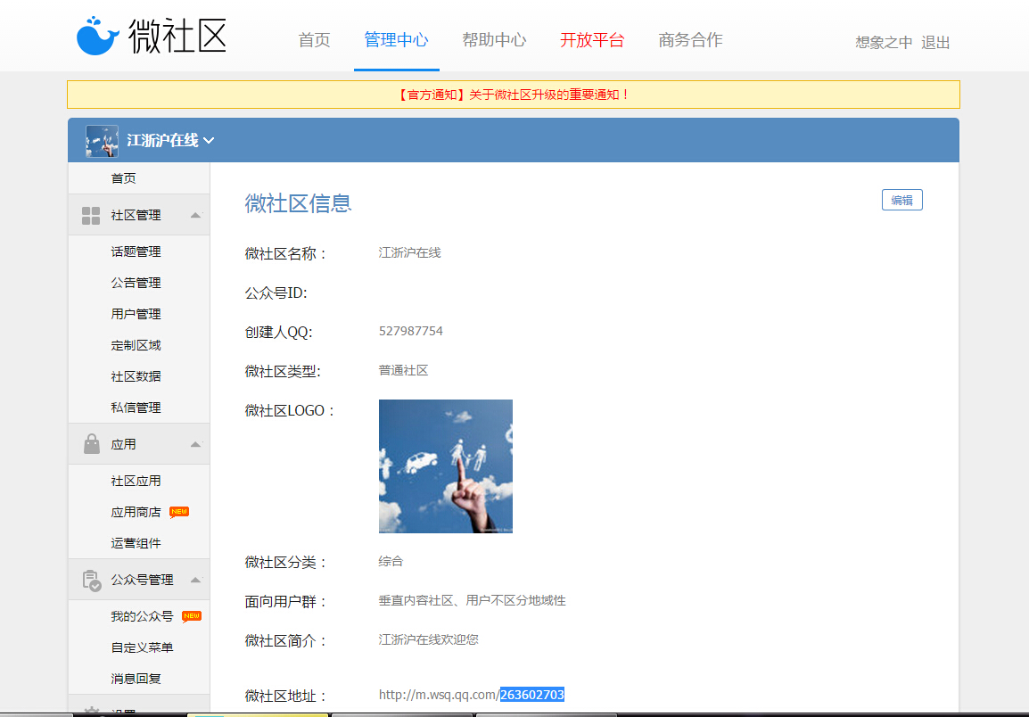
Task: Open the red 开放平台 tab
Action: tap(592, 40)
